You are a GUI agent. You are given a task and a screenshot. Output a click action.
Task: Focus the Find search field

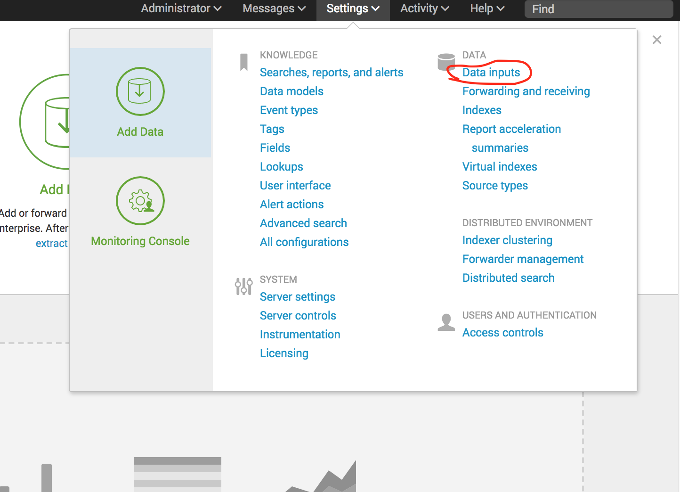pos(599,9)
